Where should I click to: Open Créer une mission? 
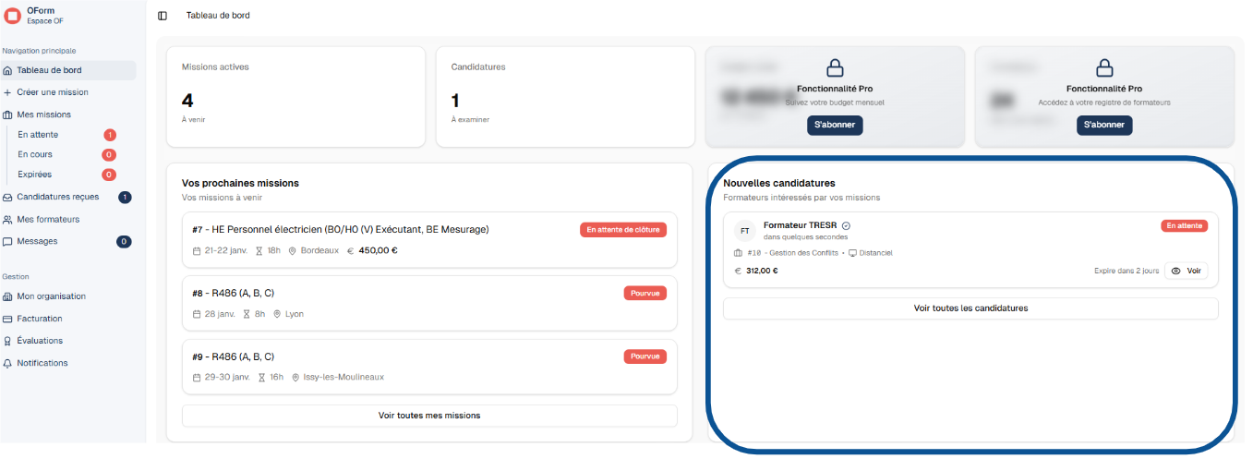tap(53, 92)
